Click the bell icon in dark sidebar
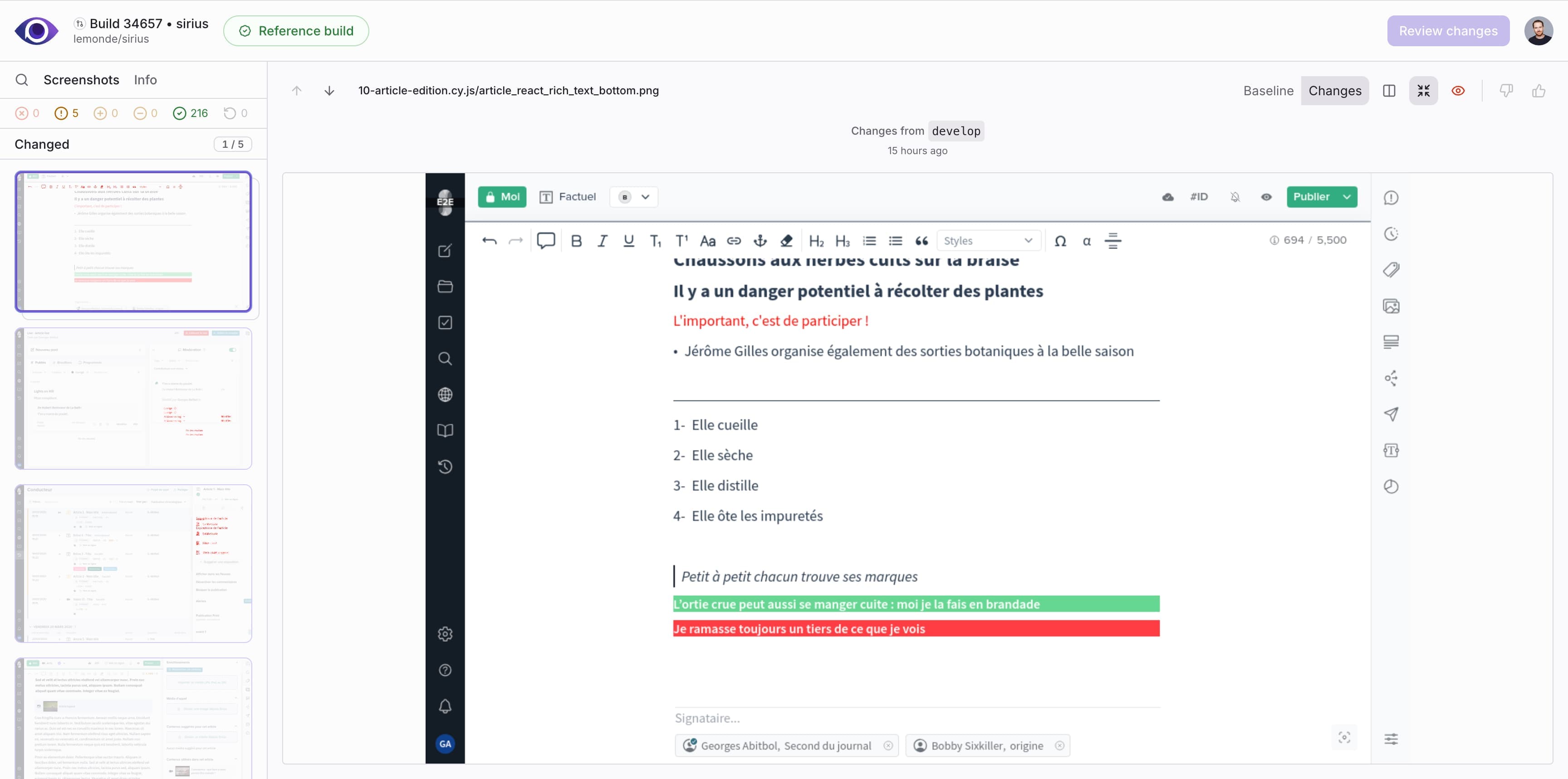This screenshot has height=779, width=1568. click(445, 706)
